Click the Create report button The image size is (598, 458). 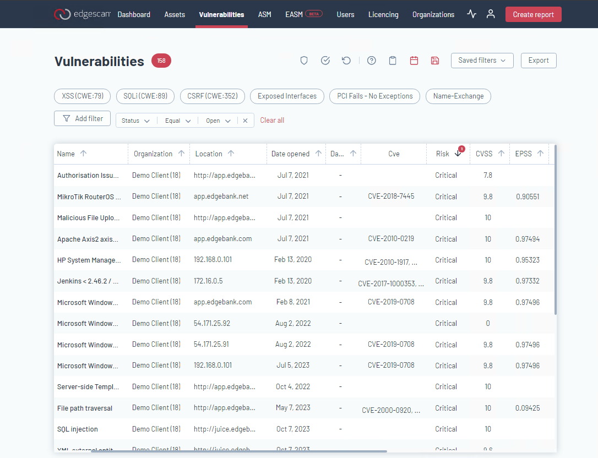pyautogui.click(x=533, y=14)
